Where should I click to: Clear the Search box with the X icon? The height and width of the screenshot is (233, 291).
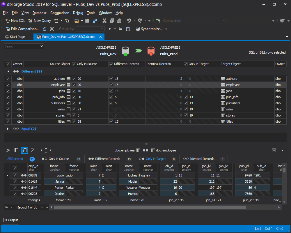pos(42,46)
